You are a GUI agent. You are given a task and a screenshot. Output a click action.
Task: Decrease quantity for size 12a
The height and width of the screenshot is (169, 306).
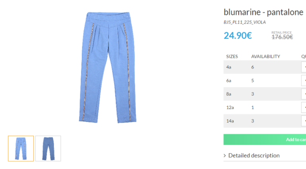(x=304, y=108)
